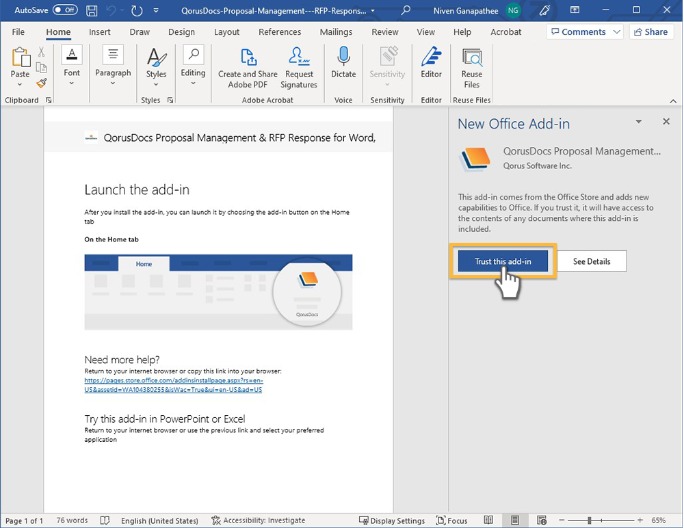
Task: Open the Clipboard dialog launcher
Action: 49,100
